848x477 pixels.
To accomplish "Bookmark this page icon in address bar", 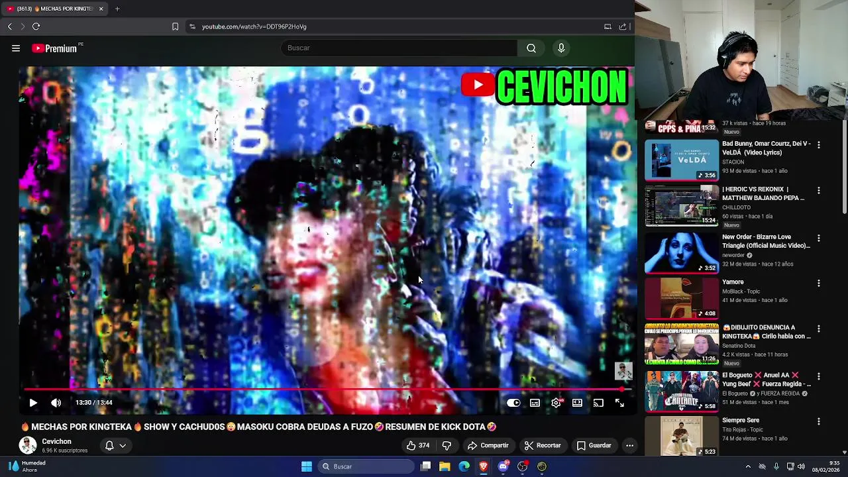I will pyautogui.click(x=175, y=26).
